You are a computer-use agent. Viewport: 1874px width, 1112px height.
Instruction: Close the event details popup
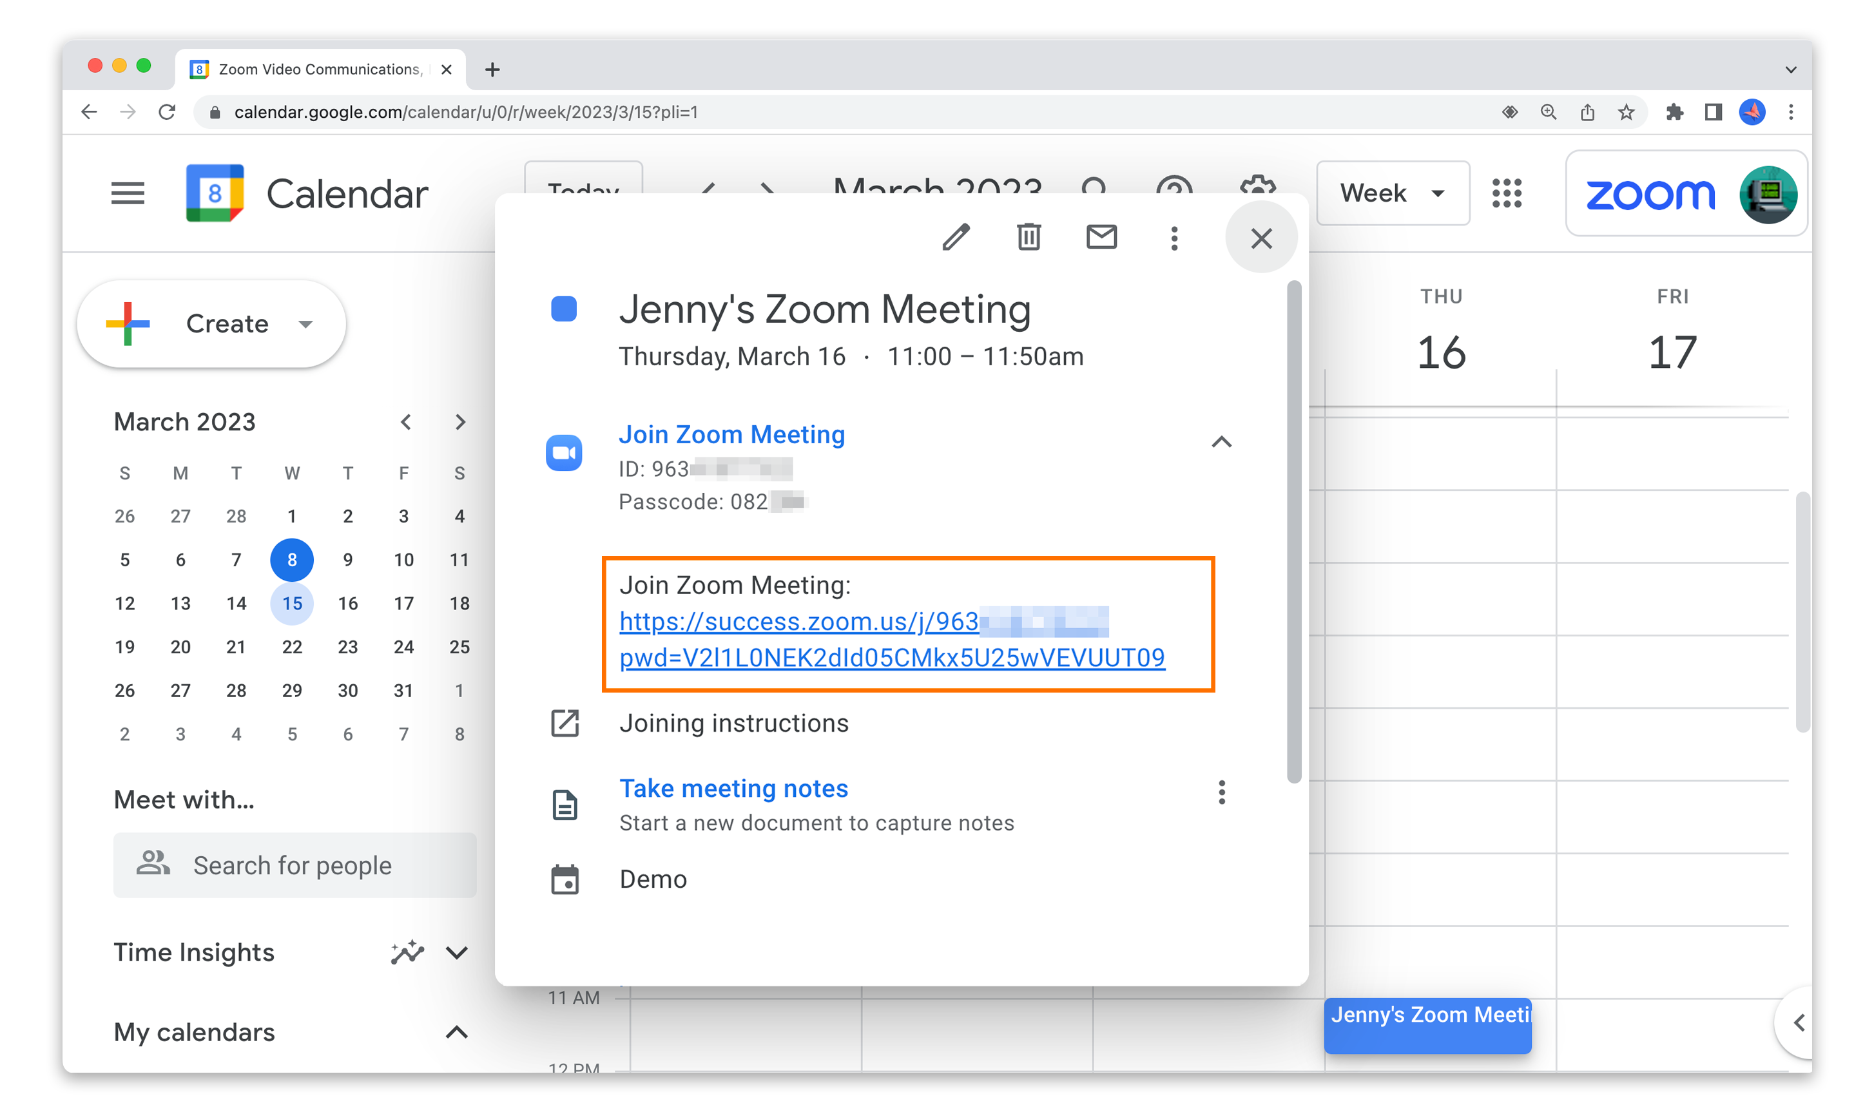point(1261,238)
